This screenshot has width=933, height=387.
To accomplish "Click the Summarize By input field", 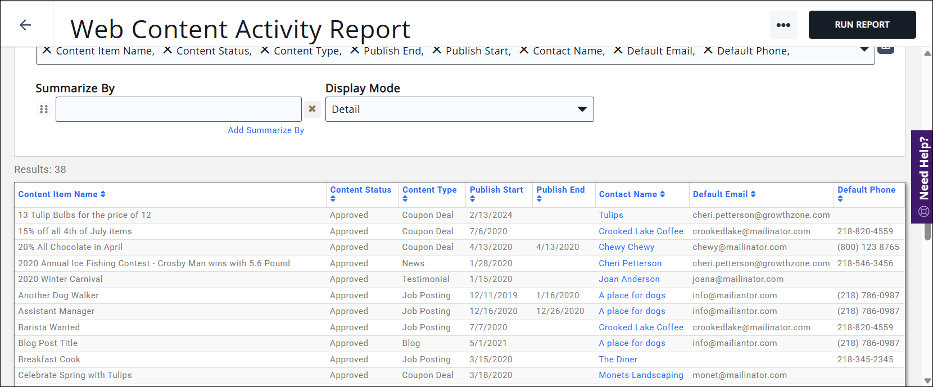I will pos(178,109).
